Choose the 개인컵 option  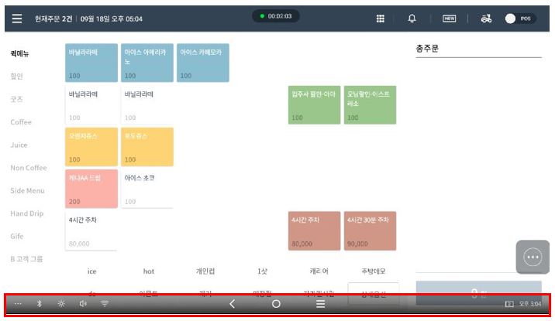click(x=205, y=271)
